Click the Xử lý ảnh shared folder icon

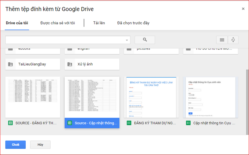coord(70,64)
